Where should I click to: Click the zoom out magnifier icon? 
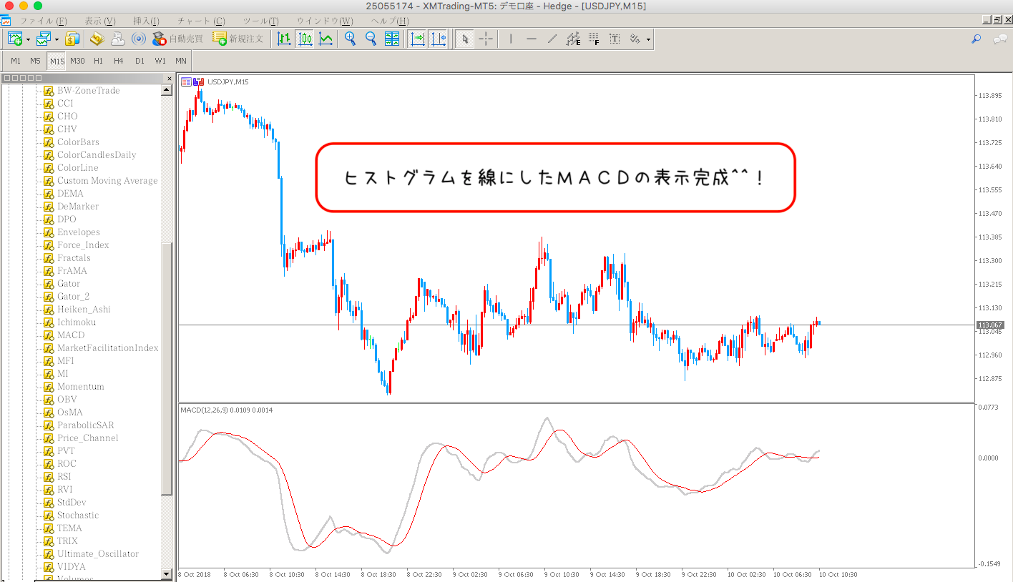pyautogui.click(x=371, y=39)
